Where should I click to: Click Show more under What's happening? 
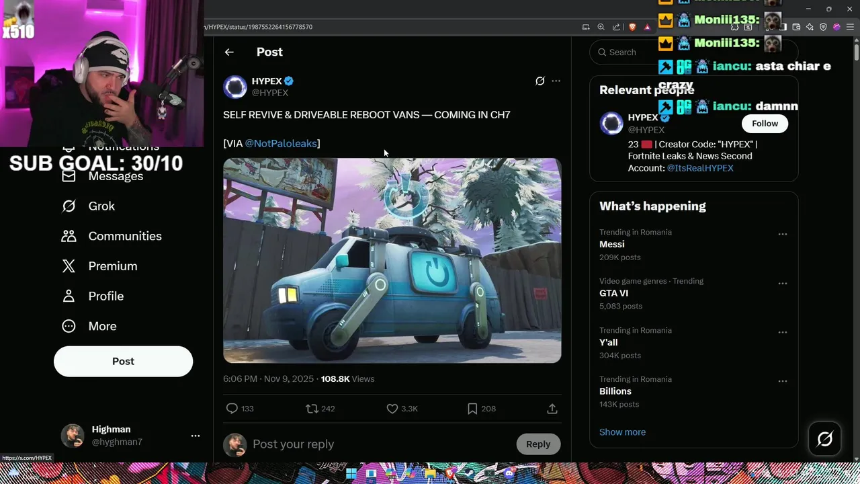click(x=622, y=432)
